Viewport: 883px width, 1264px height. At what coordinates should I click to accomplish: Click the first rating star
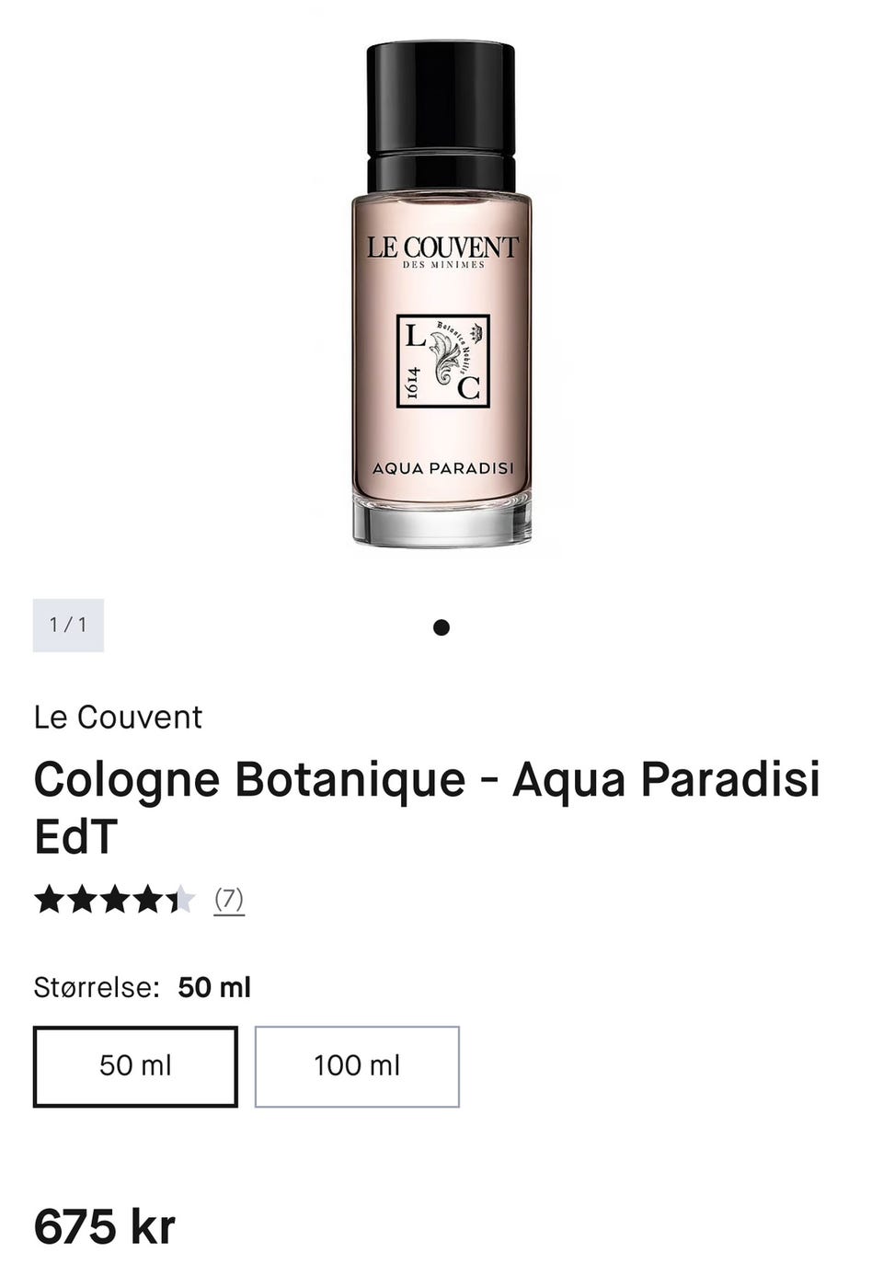pos(49,899)
